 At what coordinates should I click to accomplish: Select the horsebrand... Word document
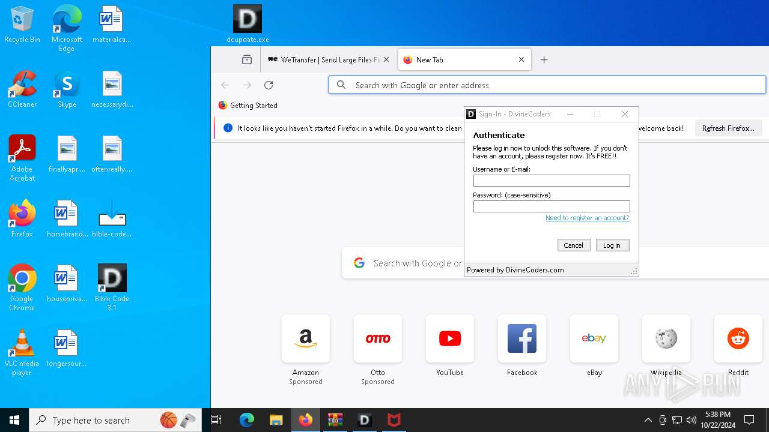pos(67,219)
